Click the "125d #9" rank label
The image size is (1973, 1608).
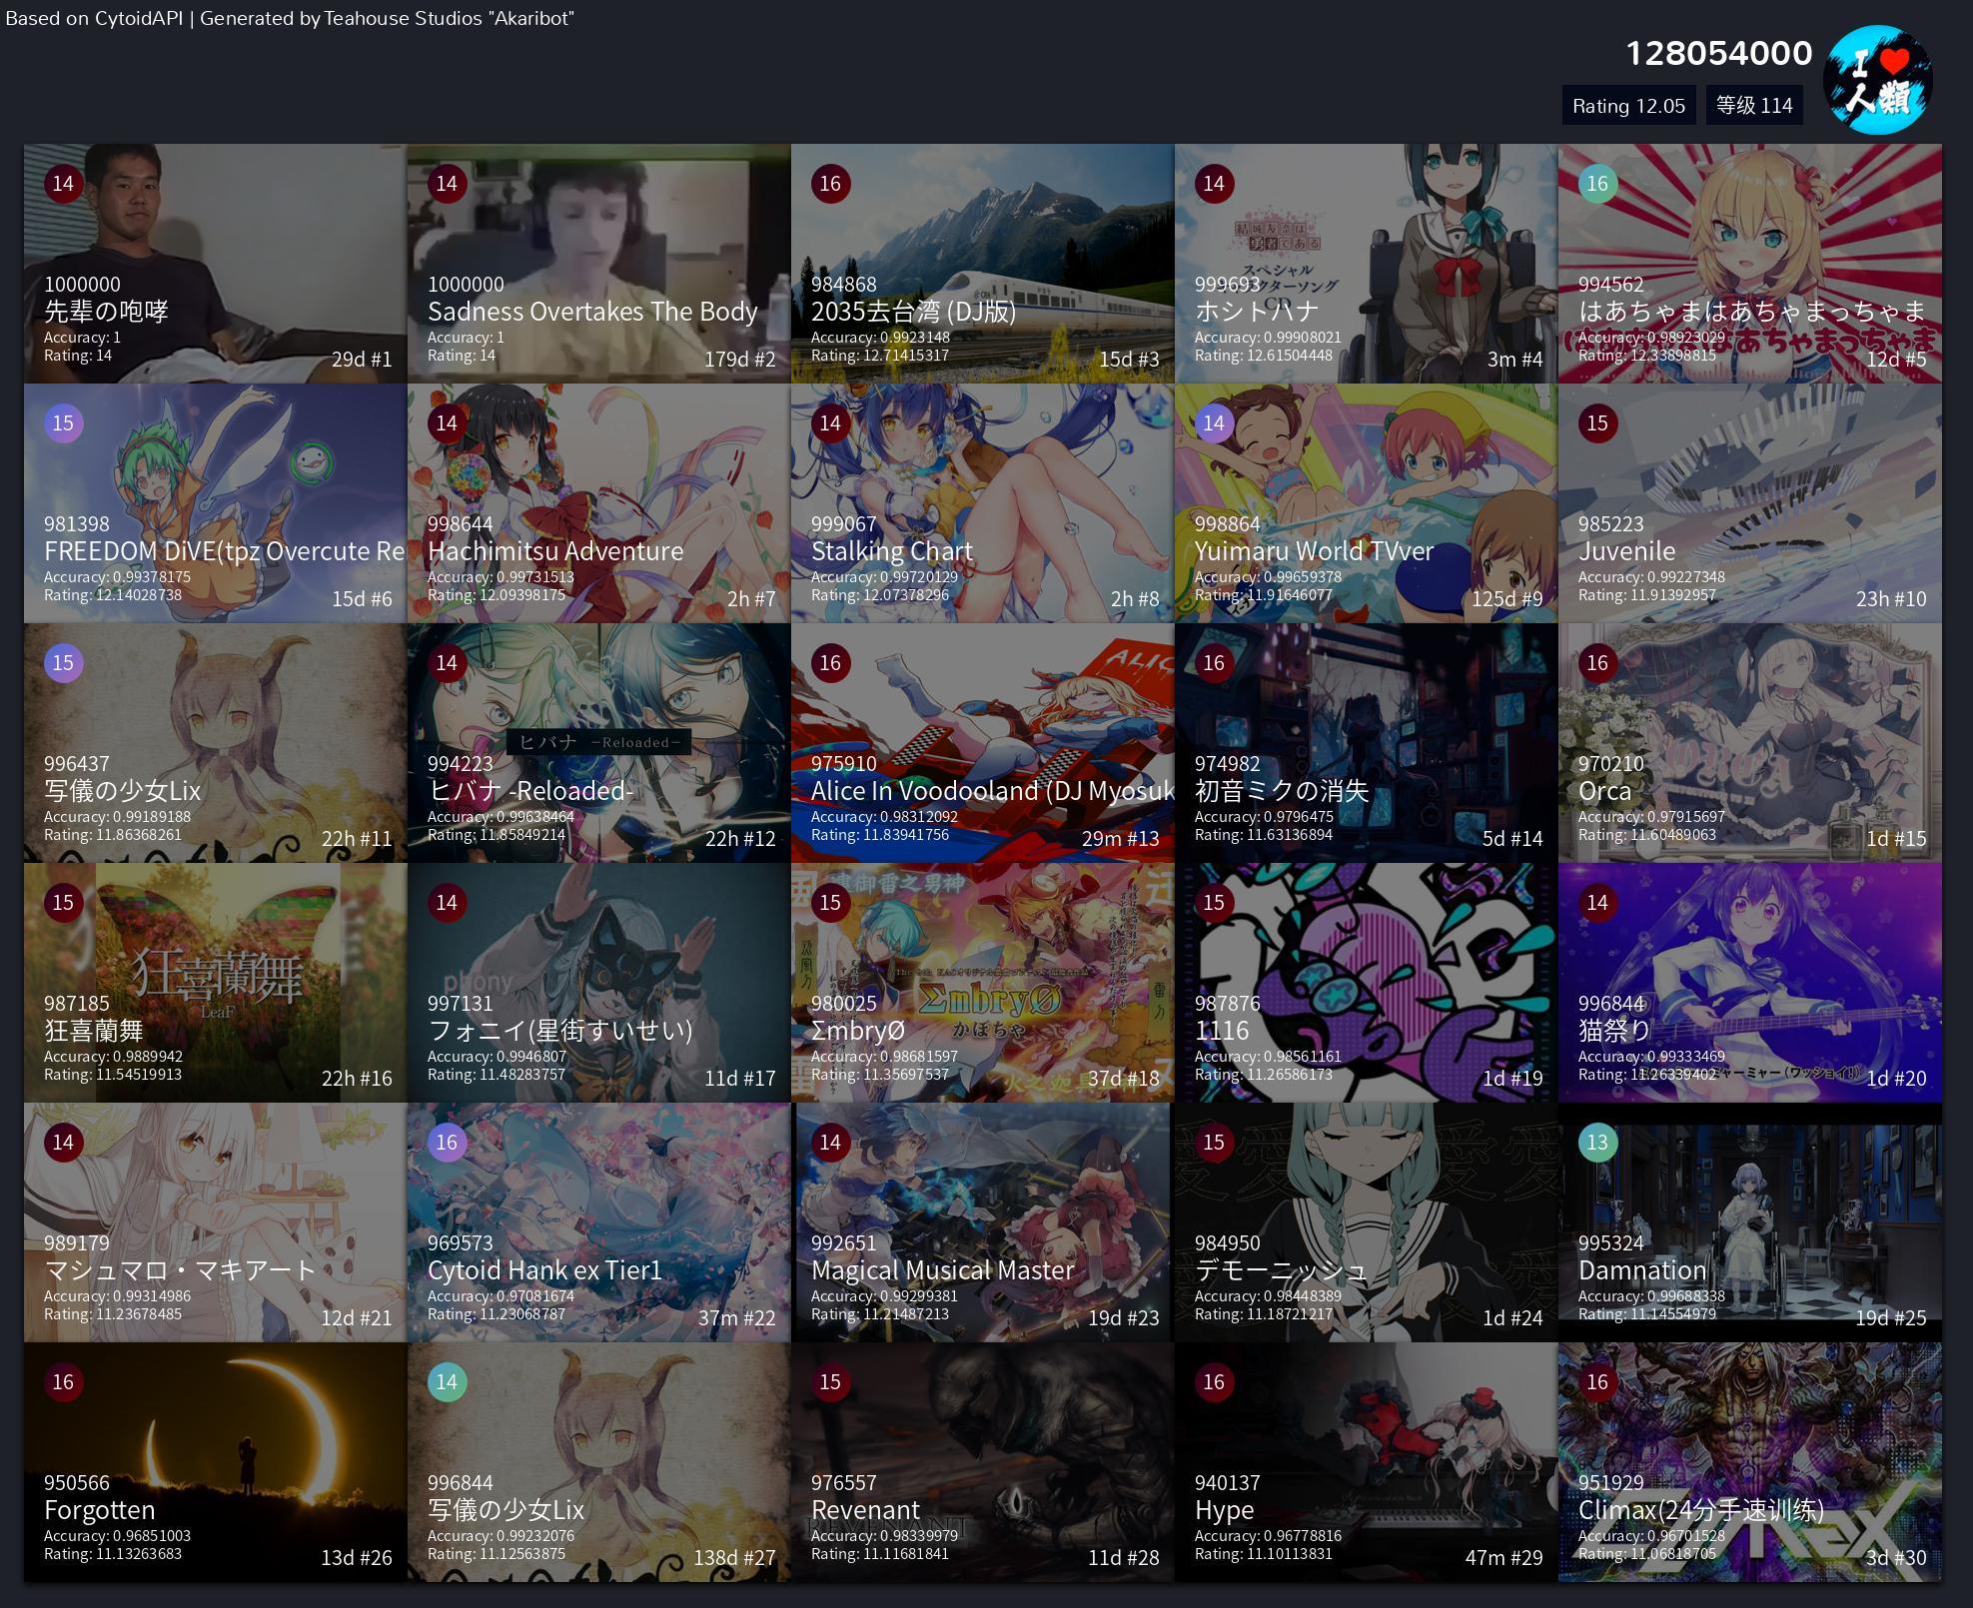coord(1507,599)
